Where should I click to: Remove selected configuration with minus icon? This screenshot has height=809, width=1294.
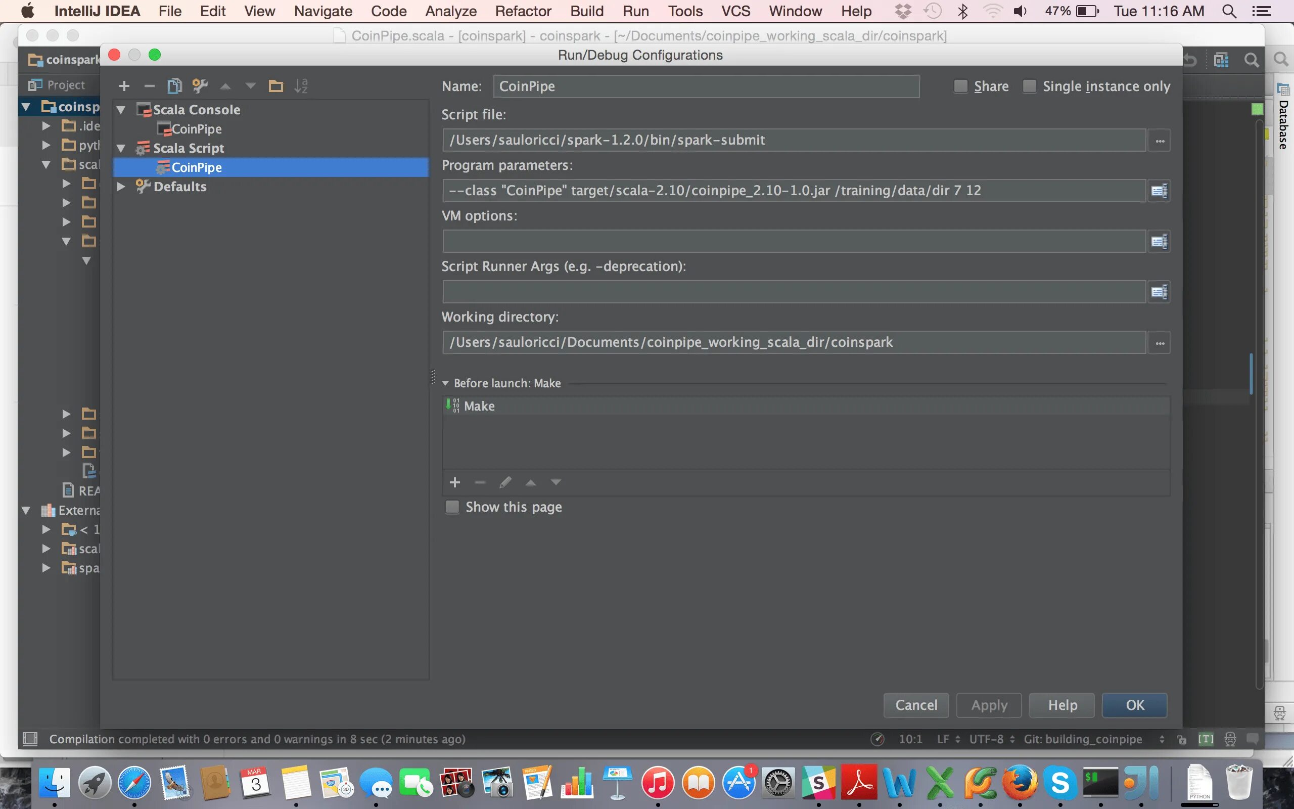pyautogui.click(x=149, y=86)
